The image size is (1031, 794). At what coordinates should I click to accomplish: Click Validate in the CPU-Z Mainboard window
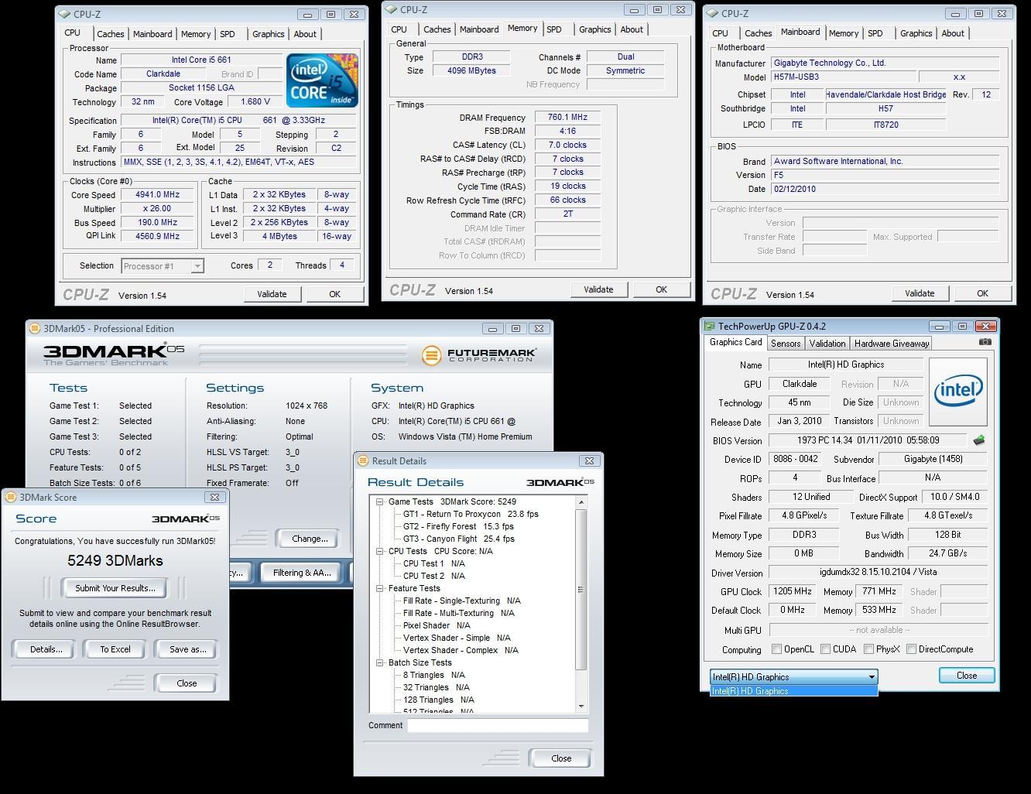920,293
